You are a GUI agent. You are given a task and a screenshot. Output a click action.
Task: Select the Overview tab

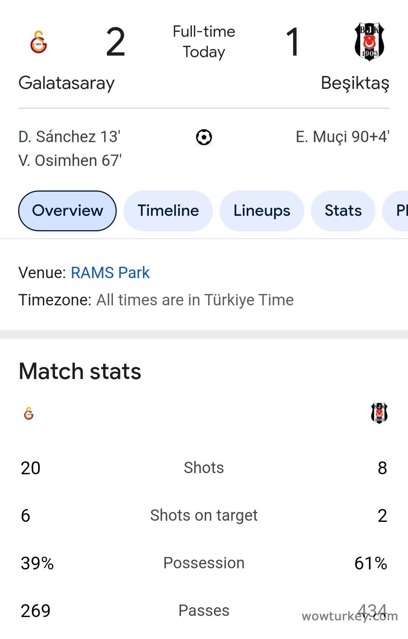67,211
